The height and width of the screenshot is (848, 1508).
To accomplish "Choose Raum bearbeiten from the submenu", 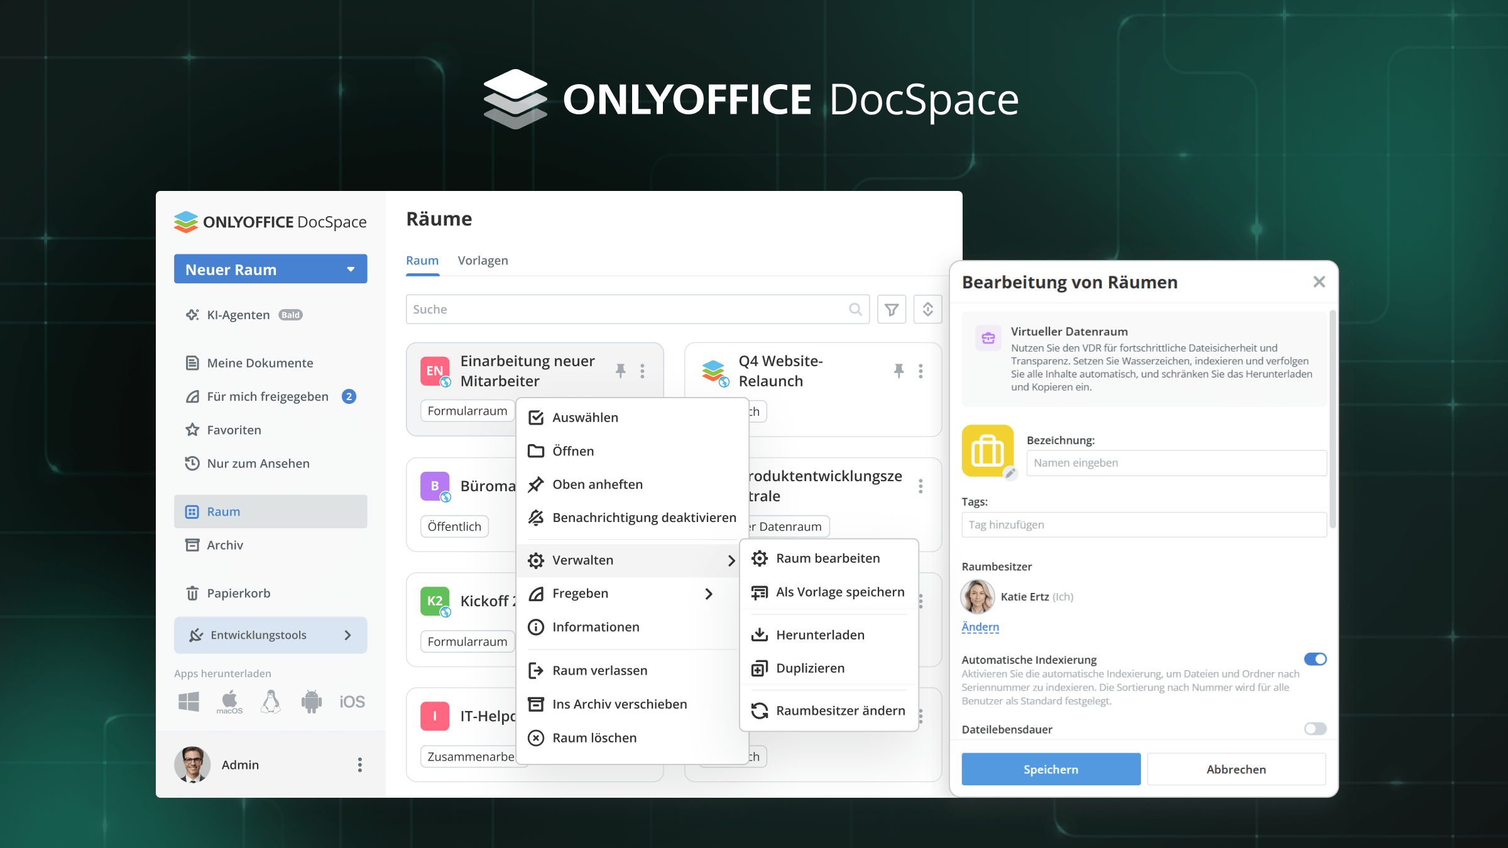I will [x=828, y=558].
